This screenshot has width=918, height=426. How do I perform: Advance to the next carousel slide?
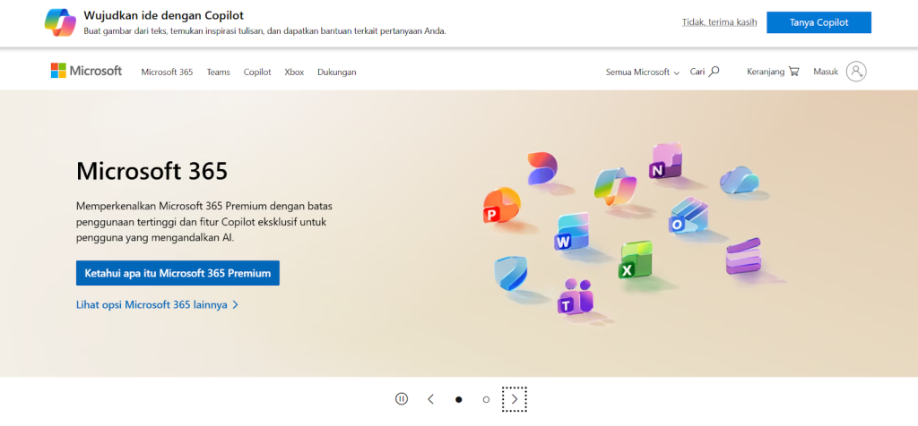pos(515,399)
